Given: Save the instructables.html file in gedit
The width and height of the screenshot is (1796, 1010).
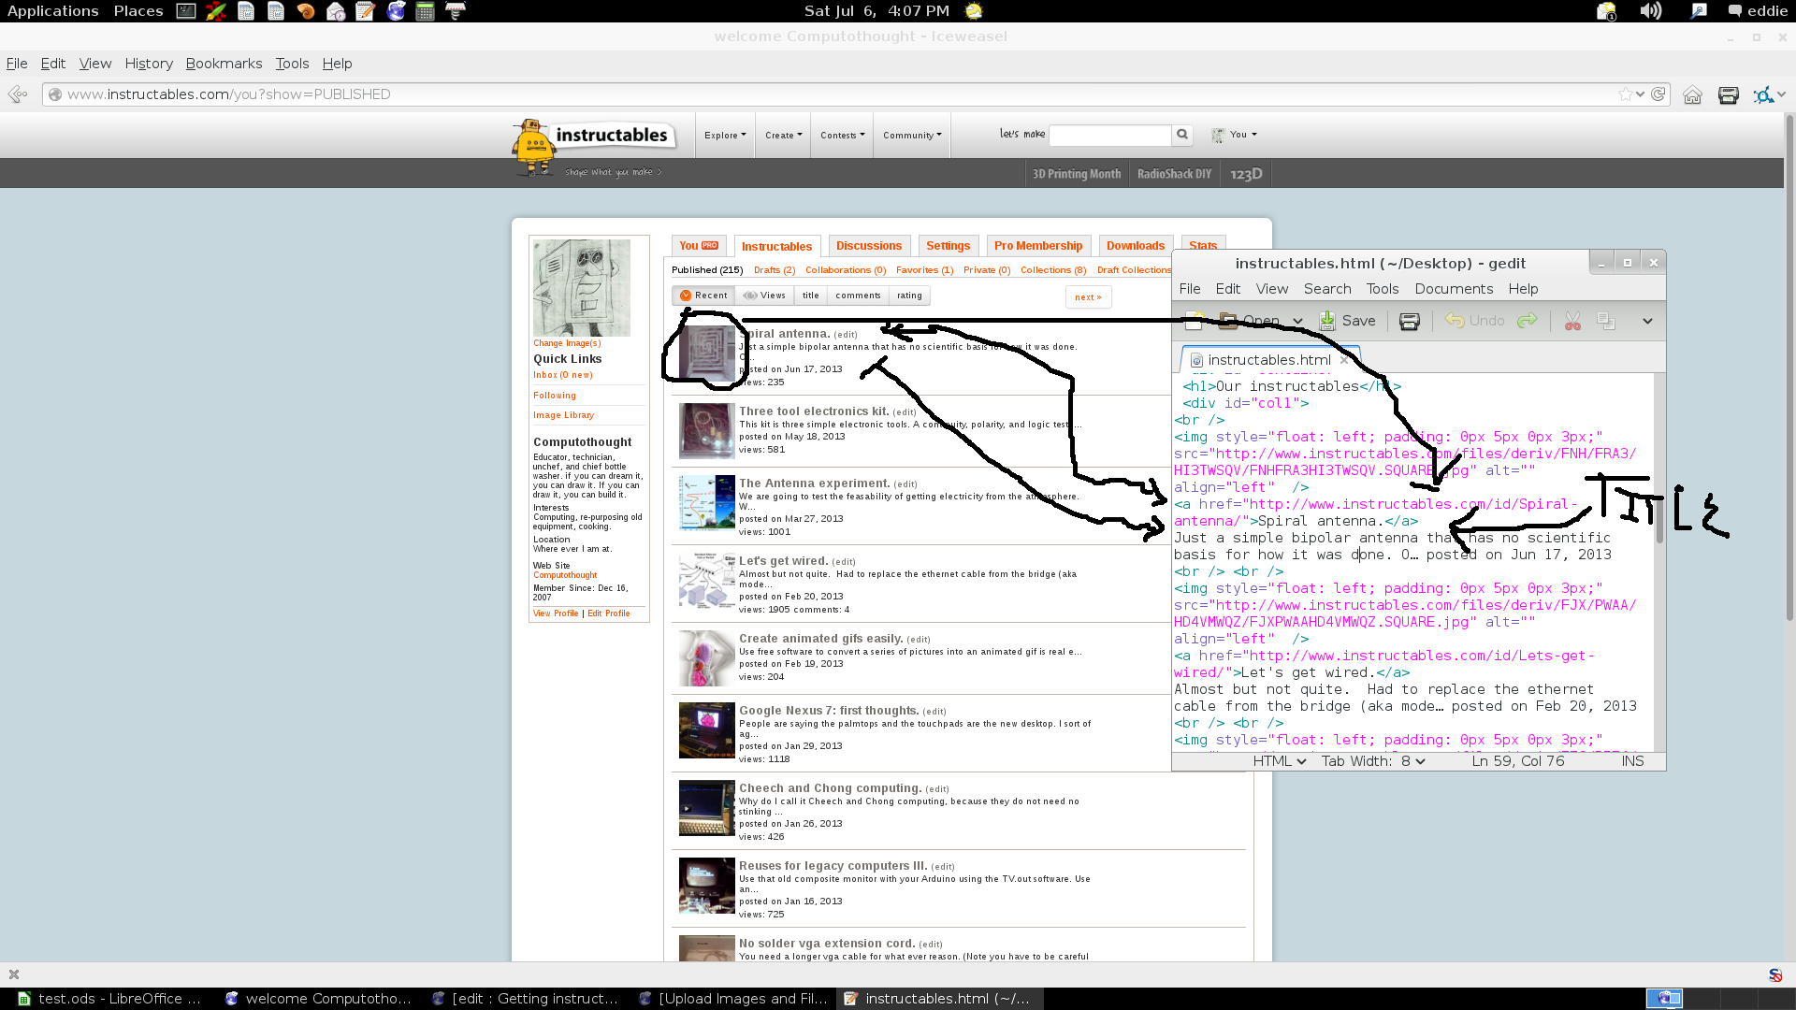Looking at the screenshot, I should coord(1347,321).
